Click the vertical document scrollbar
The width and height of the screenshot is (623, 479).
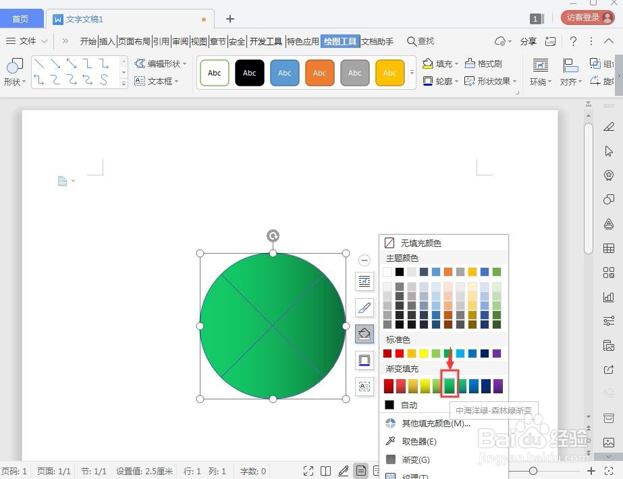tap(589, 189)
